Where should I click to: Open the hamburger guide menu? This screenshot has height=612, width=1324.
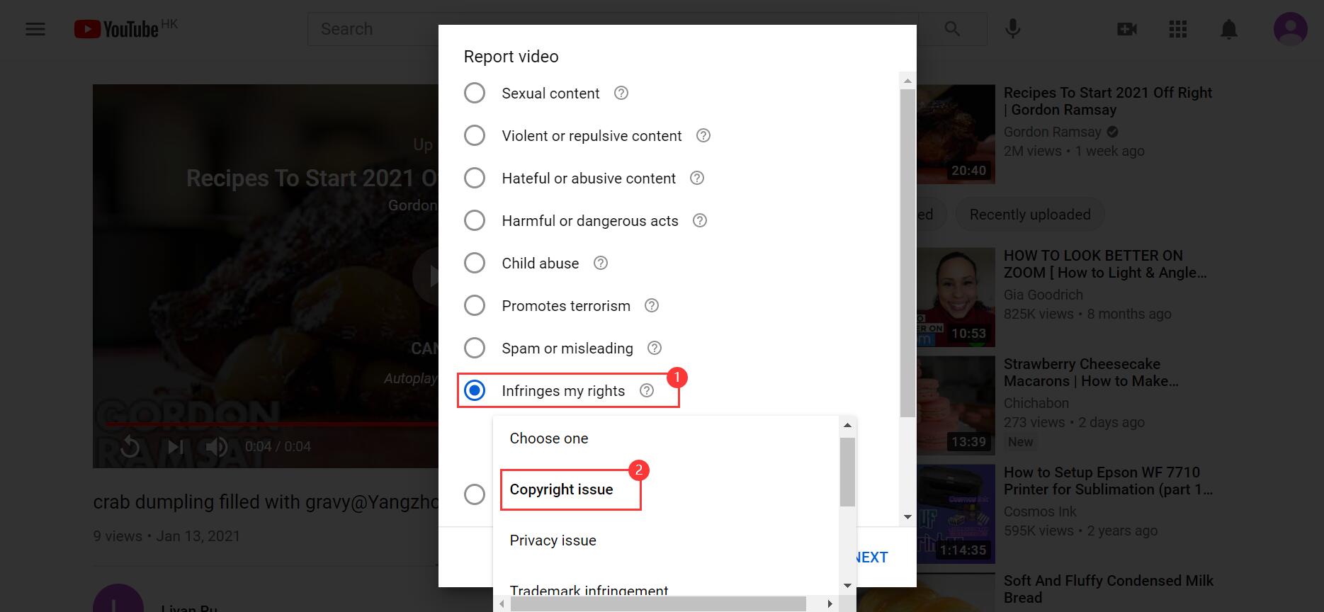click(x=35, y=29)
